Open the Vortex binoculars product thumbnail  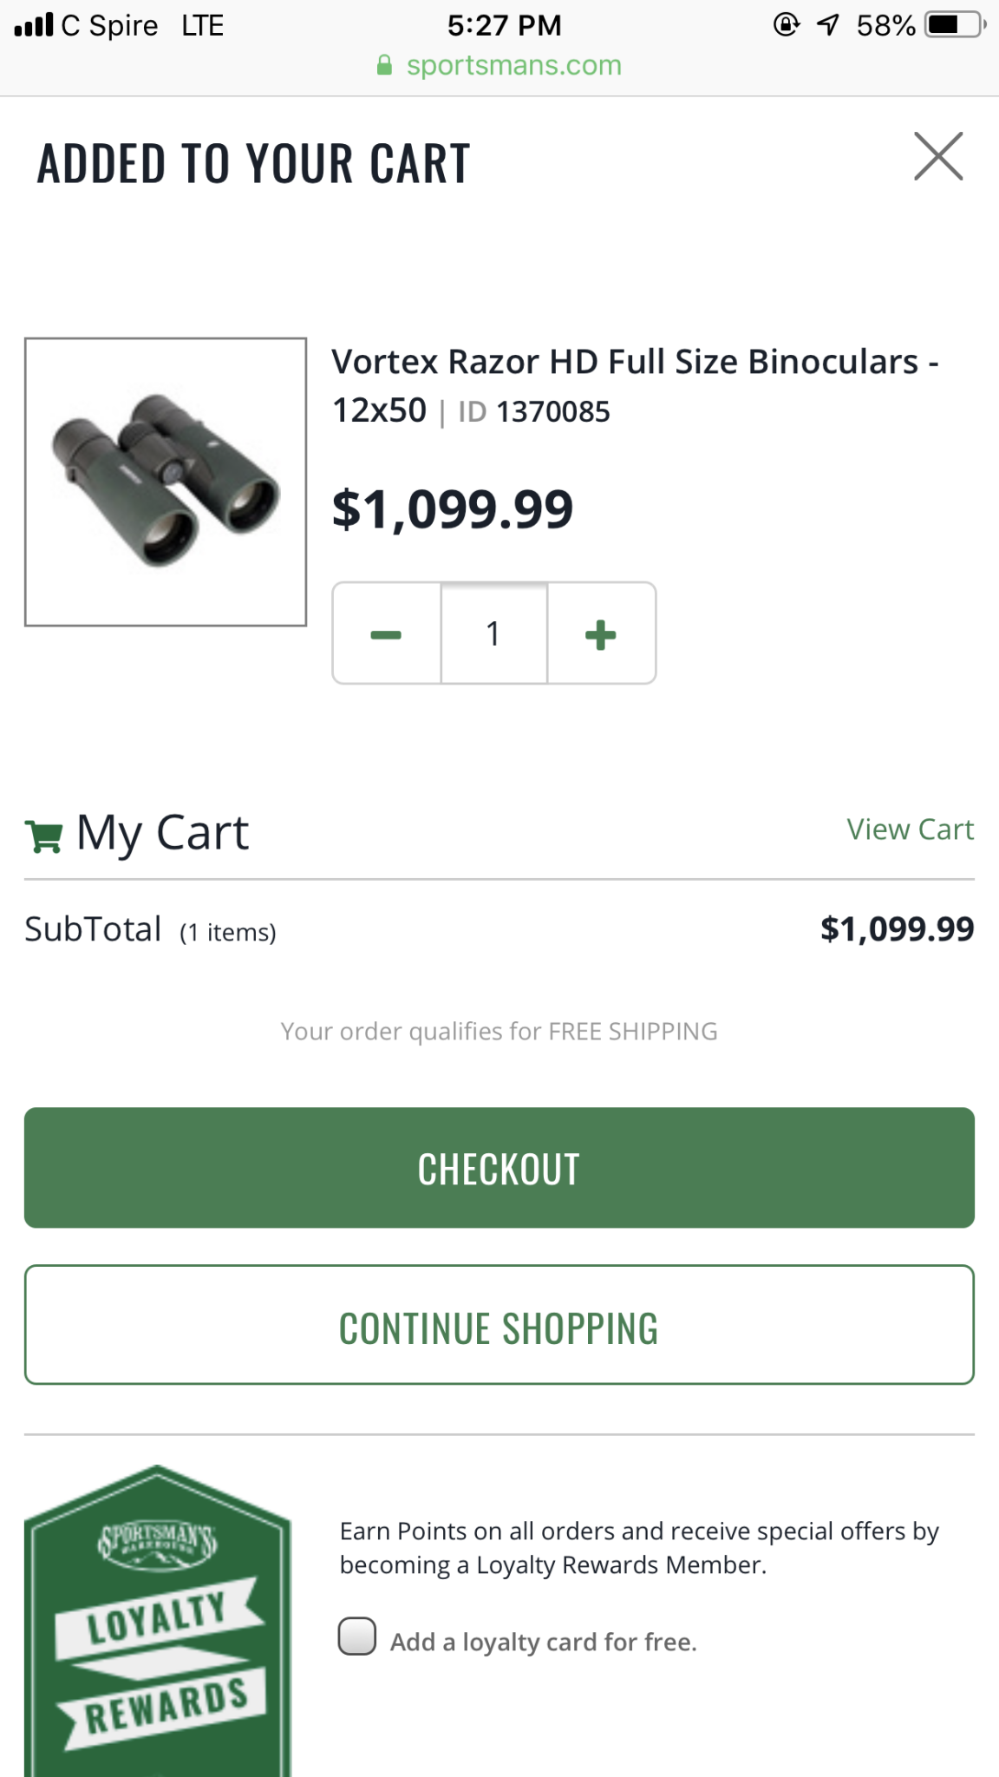(x=166, y=482)
